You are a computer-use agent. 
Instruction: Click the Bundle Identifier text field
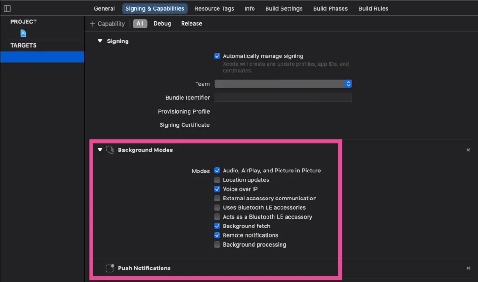click(x=283, y=98)
